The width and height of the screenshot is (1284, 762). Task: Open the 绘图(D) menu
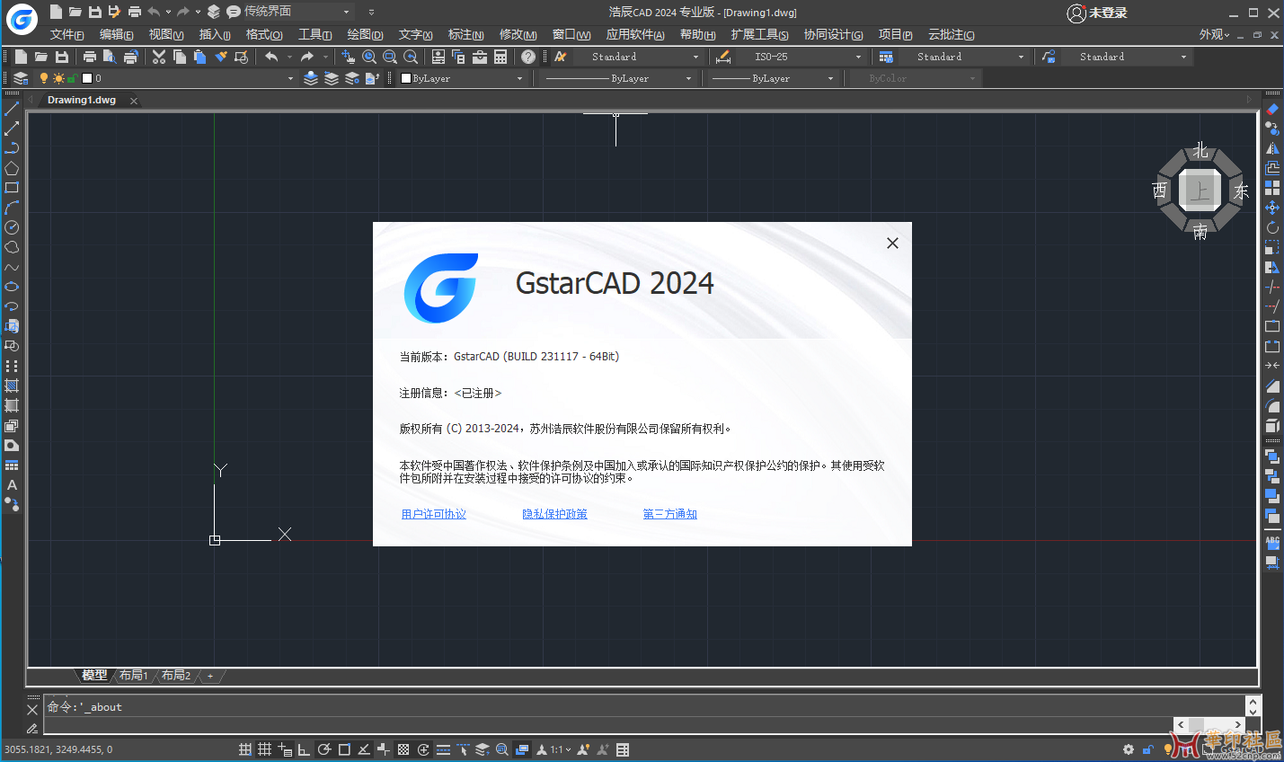(365, 34)
